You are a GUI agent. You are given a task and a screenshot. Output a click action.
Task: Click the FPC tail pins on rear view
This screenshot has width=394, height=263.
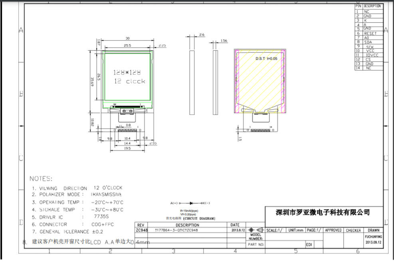260,130
